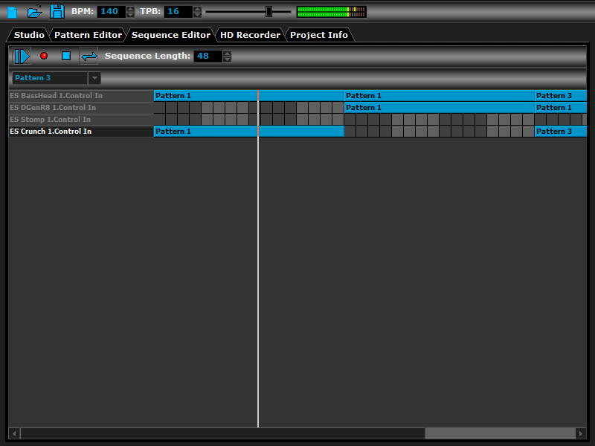The height and width of the screenshot is (446, 595).
Task: Increase BPM using the up stepper arrow
Action: tap(129, 8)
